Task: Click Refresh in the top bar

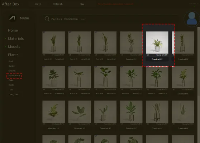Action: tap(58, 4)
